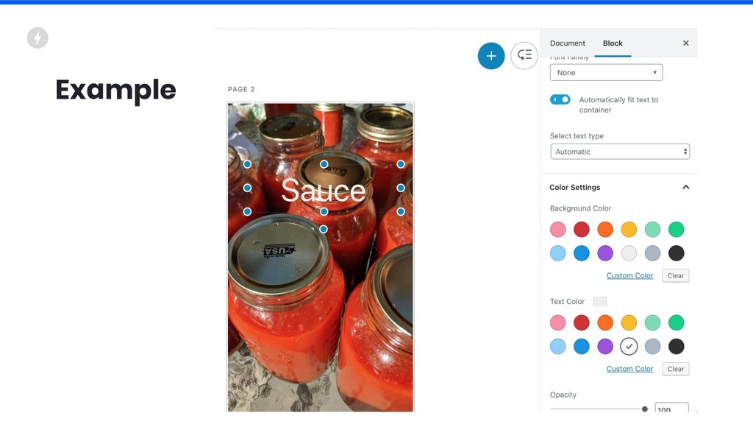
Task: Click the rotation handle below the text block
Action: click(324, 230)
